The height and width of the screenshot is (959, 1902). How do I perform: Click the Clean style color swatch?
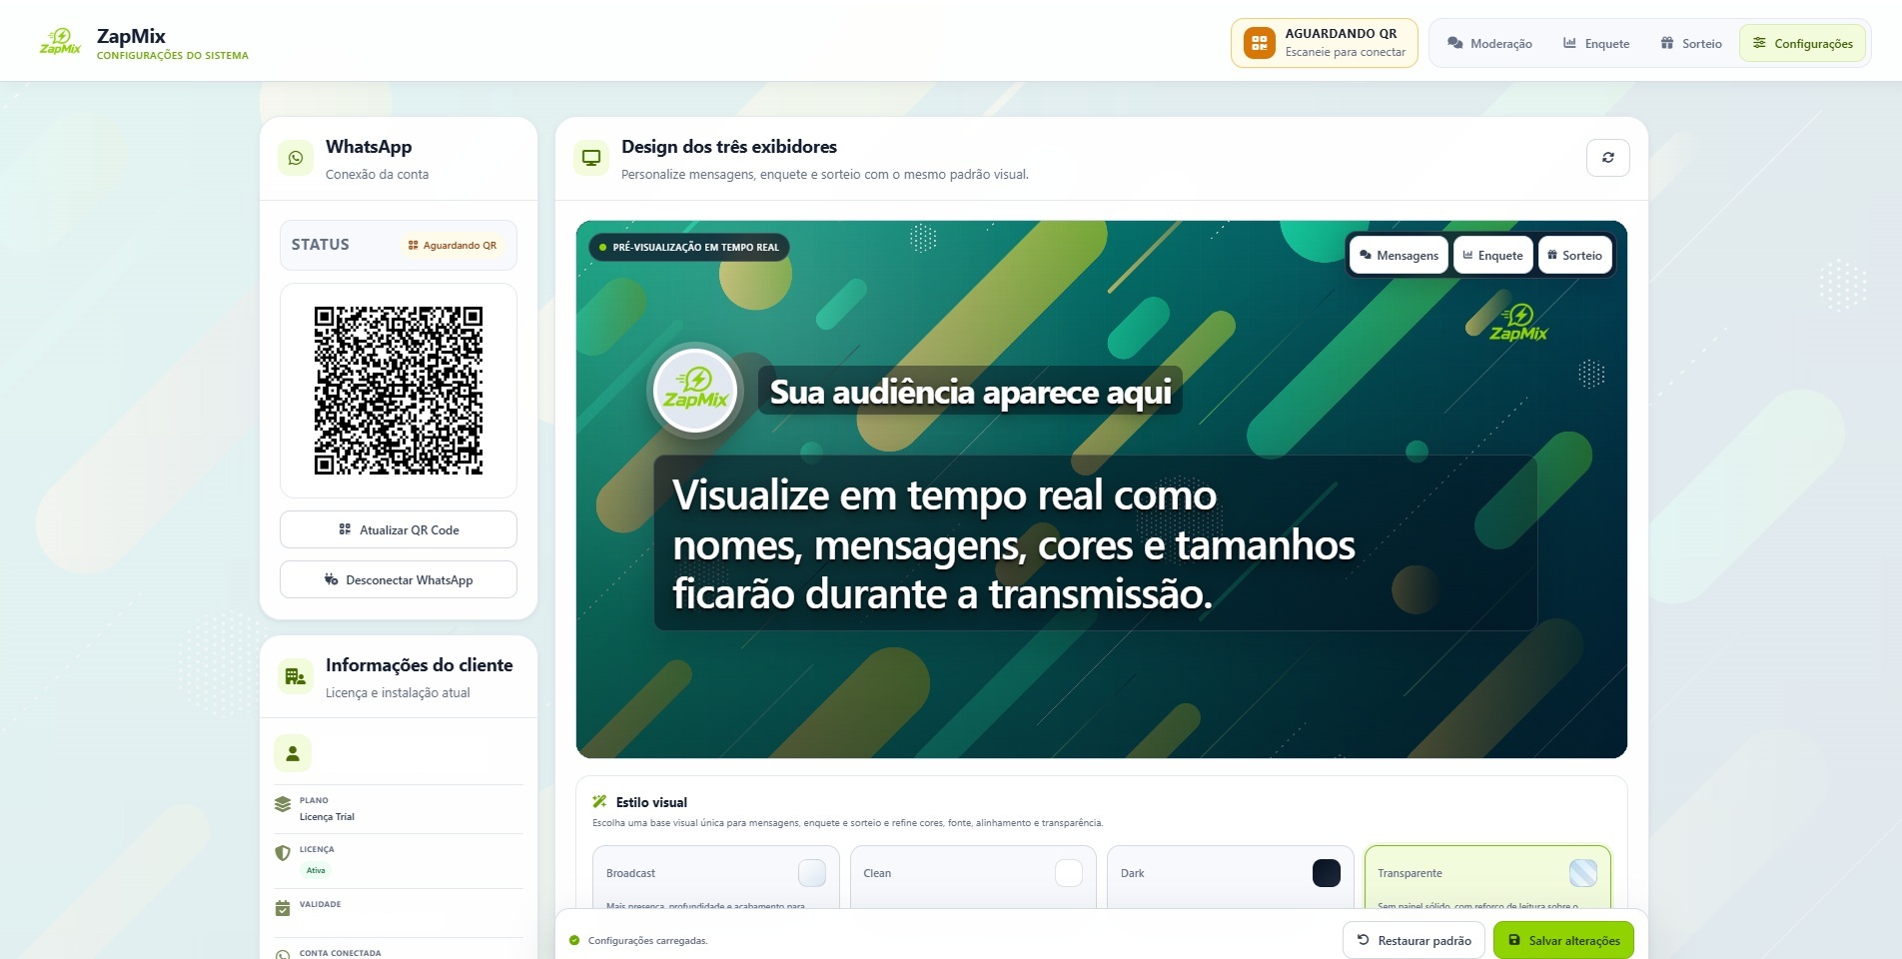click(x=1069, y=873)
